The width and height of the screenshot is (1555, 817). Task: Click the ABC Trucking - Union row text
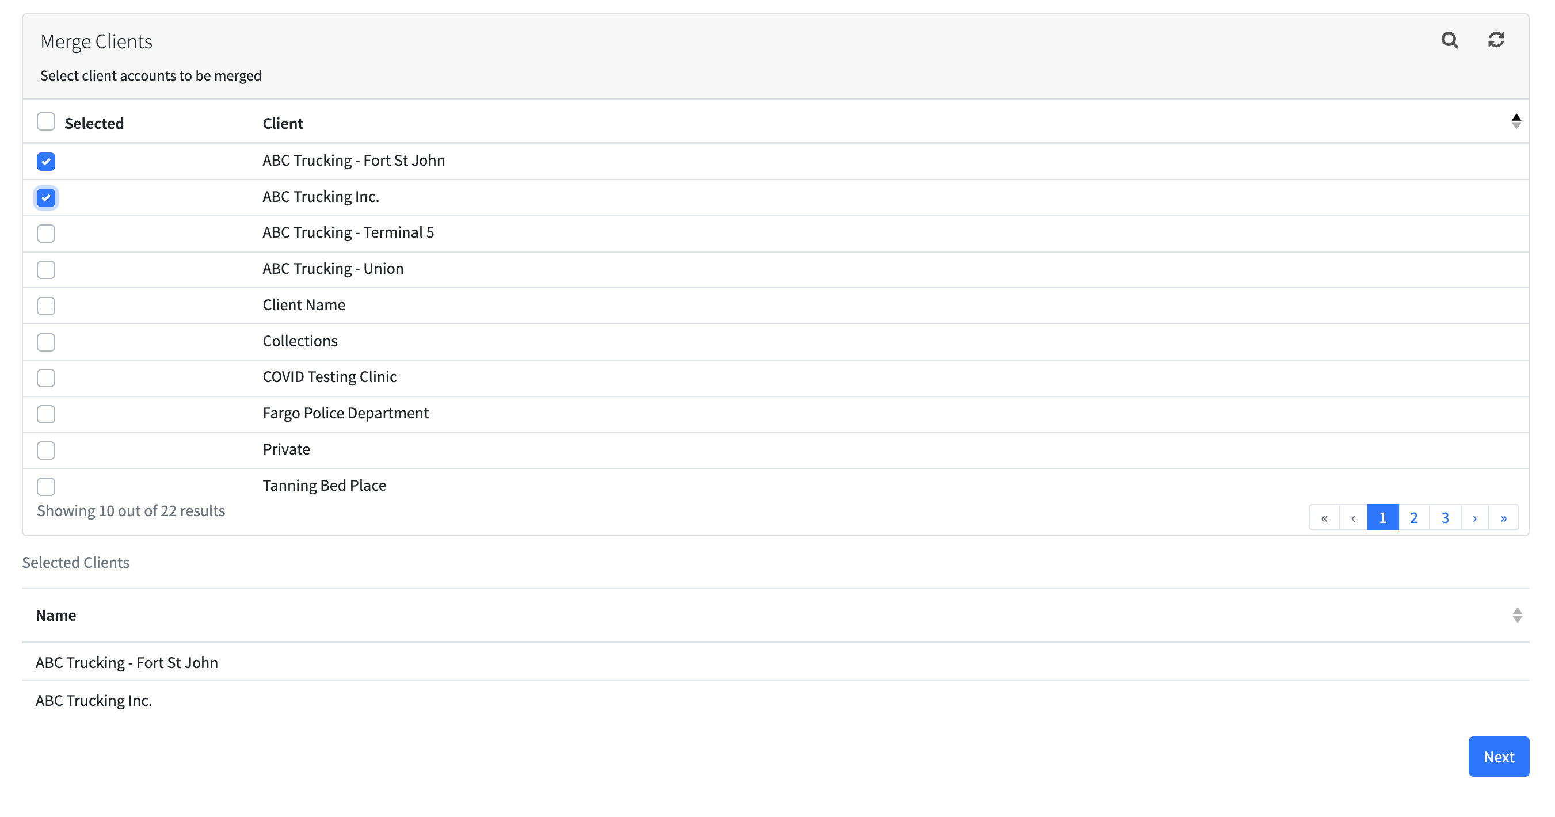tap(333, 269)
